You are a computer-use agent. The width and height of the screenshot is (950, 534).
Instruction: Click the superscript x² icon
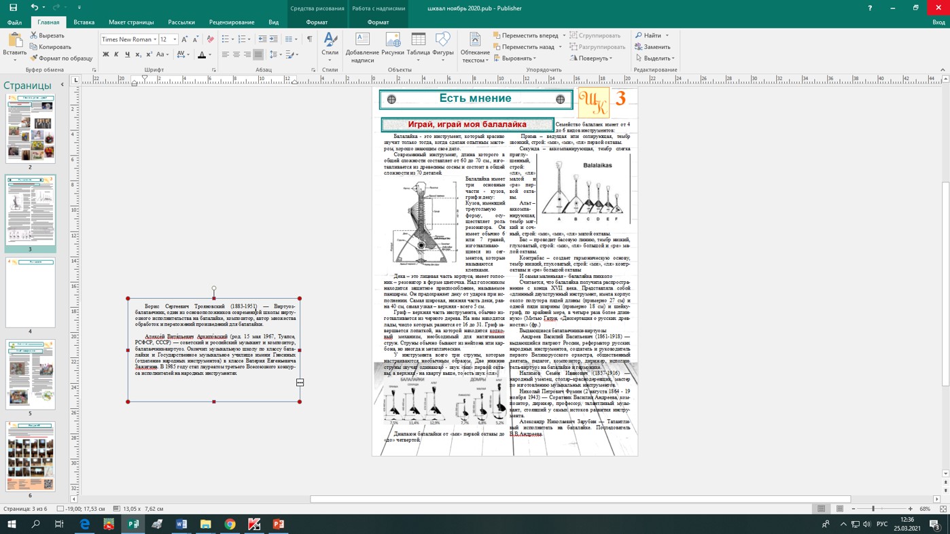pyautogui.click(x=149, y=54)
